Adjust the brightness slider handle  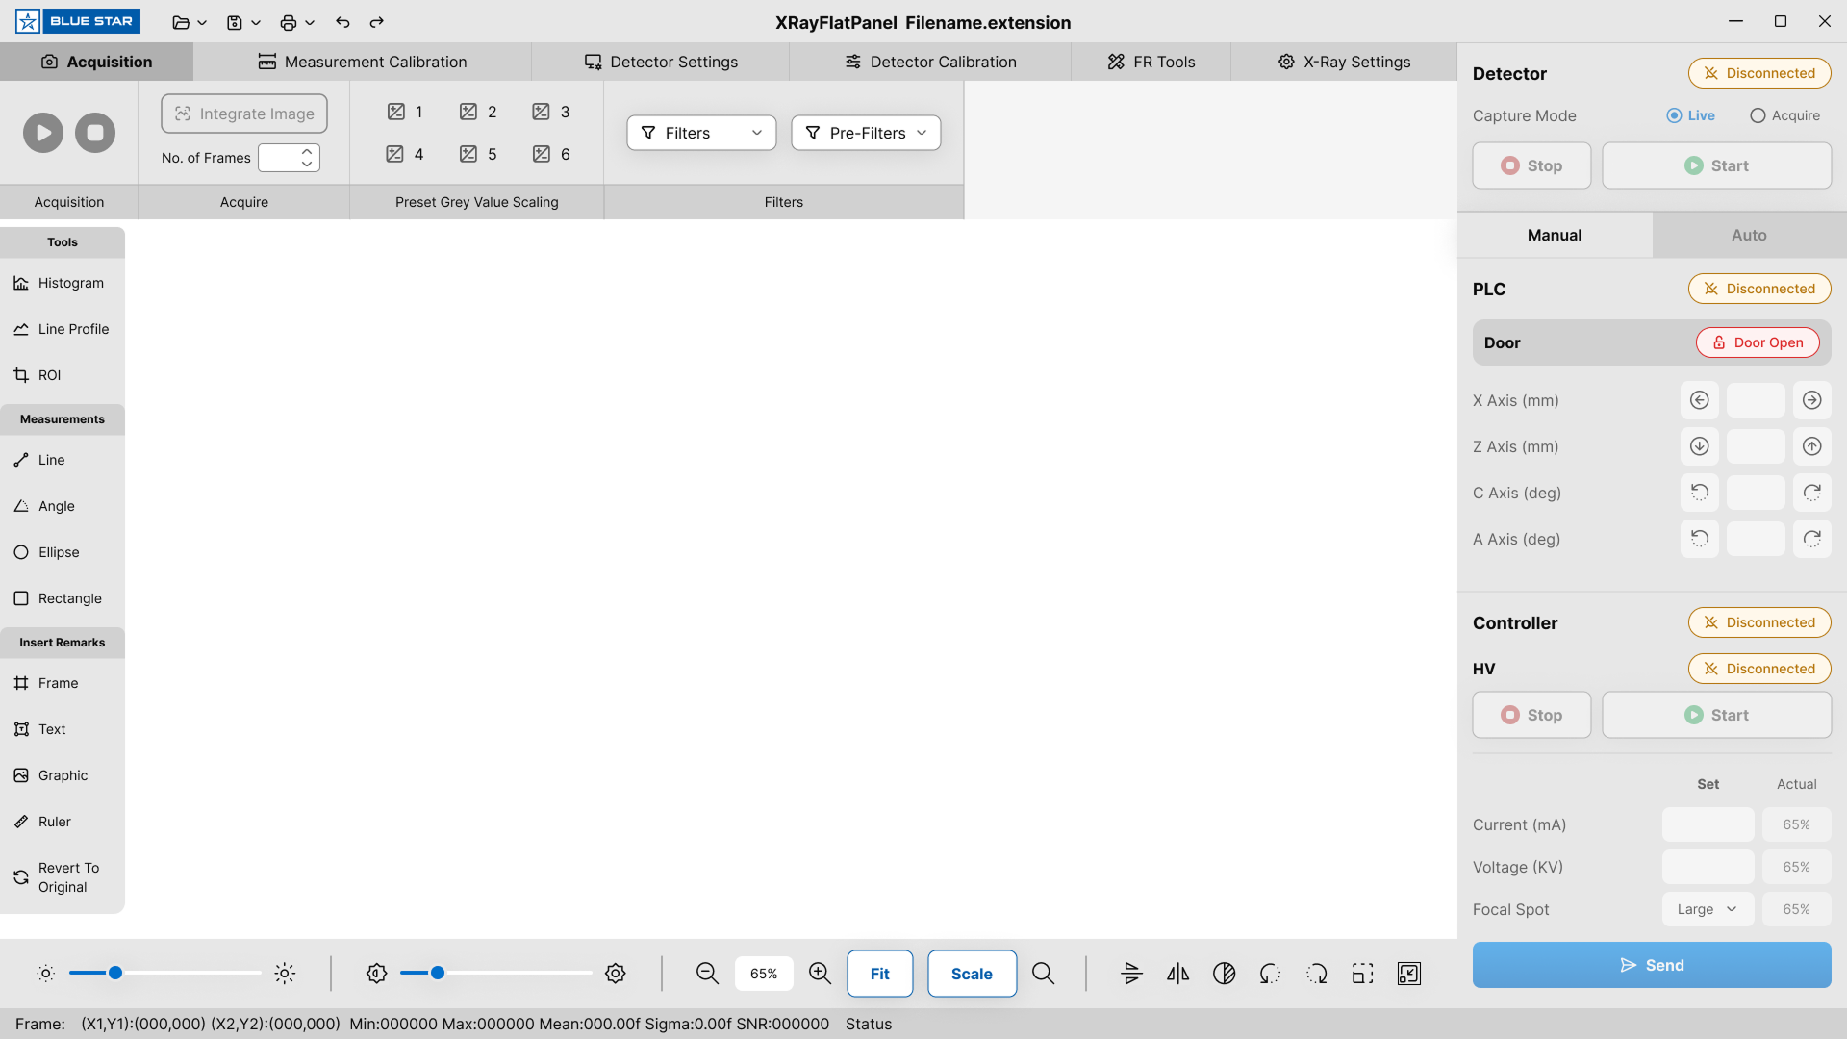(115, 973)
